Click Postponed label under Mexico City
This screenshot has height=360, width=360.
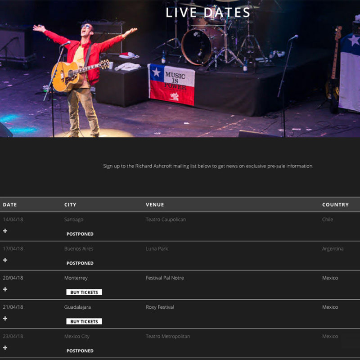(80, 351)
